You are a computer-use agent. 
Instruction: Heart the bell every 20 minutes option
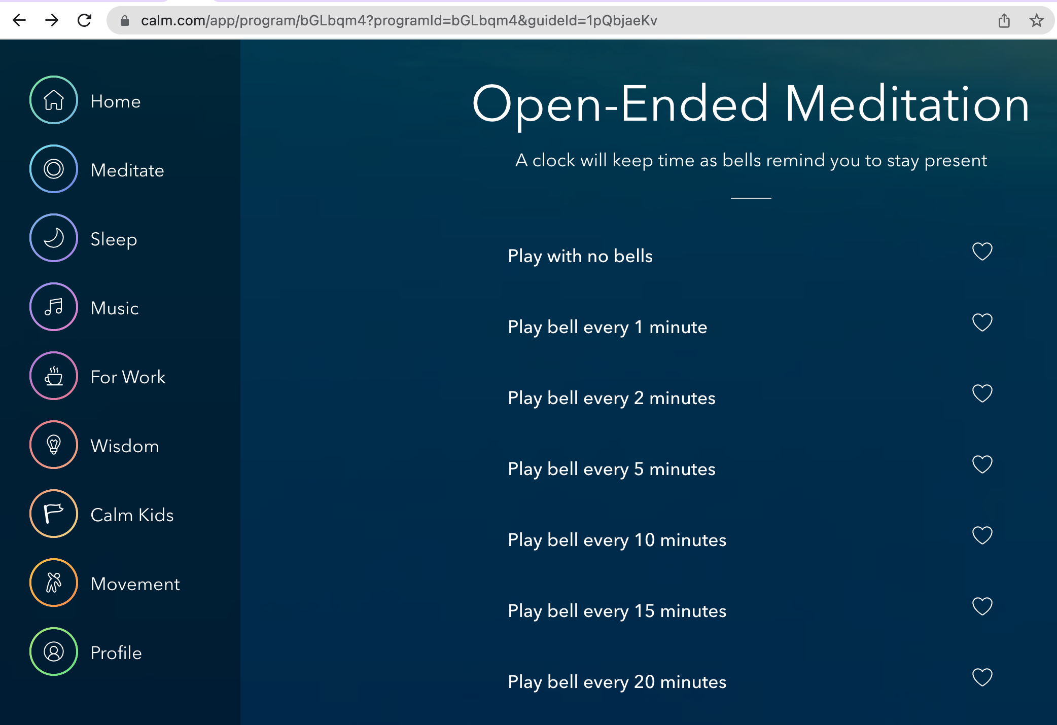click(982, 677)
